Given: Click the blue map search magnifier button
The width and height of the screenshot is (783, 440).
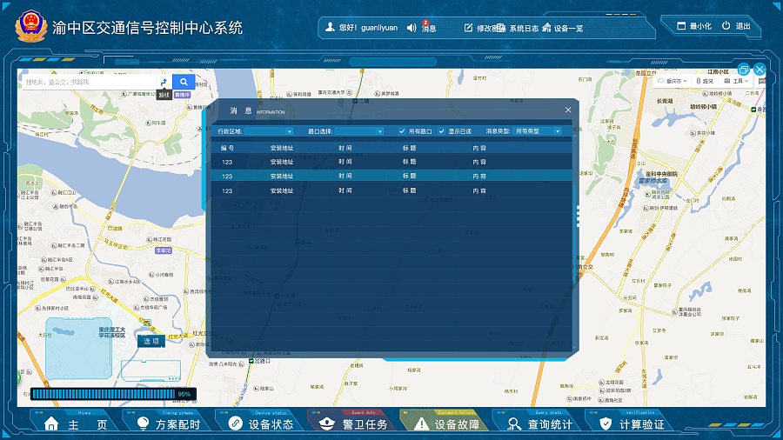Looking at the screenshot, I should [184, 82].
